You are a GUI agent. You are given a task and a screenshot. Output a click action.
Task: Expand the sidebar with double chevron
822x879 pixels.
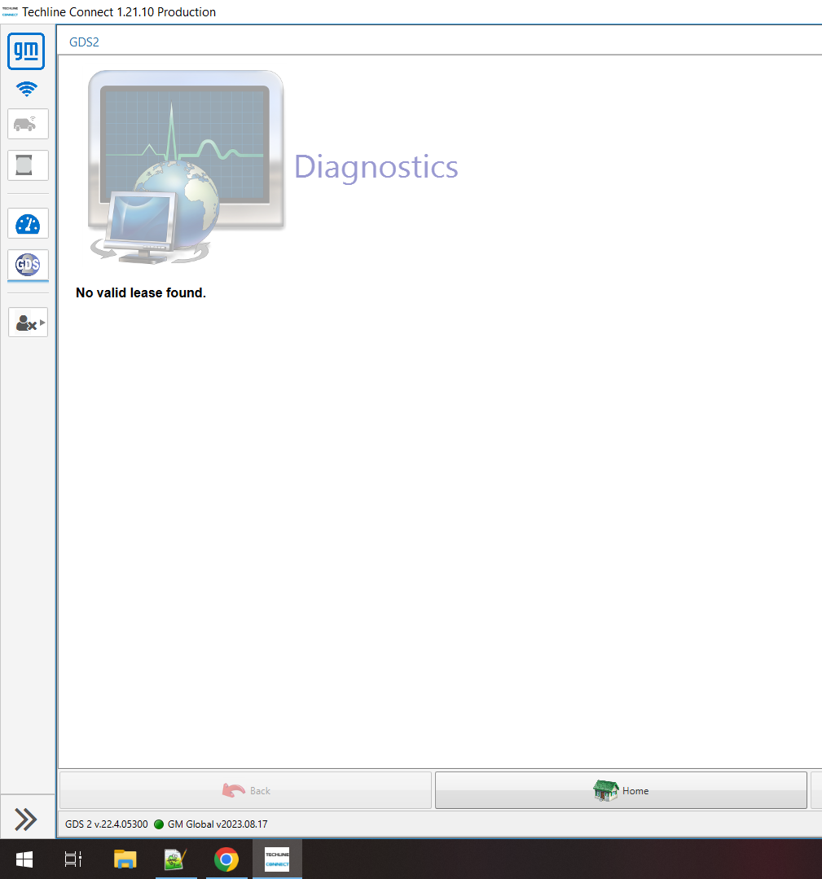(x=26, y=819)
